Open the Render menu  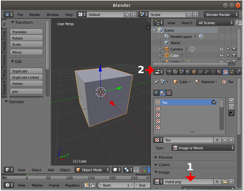(x=35, y=15)
